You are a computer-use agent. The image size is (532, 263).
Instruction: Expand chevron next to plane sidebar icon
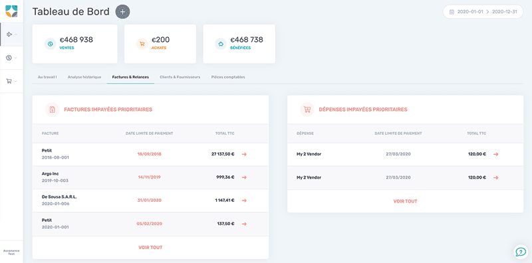[x=16, y=35]
